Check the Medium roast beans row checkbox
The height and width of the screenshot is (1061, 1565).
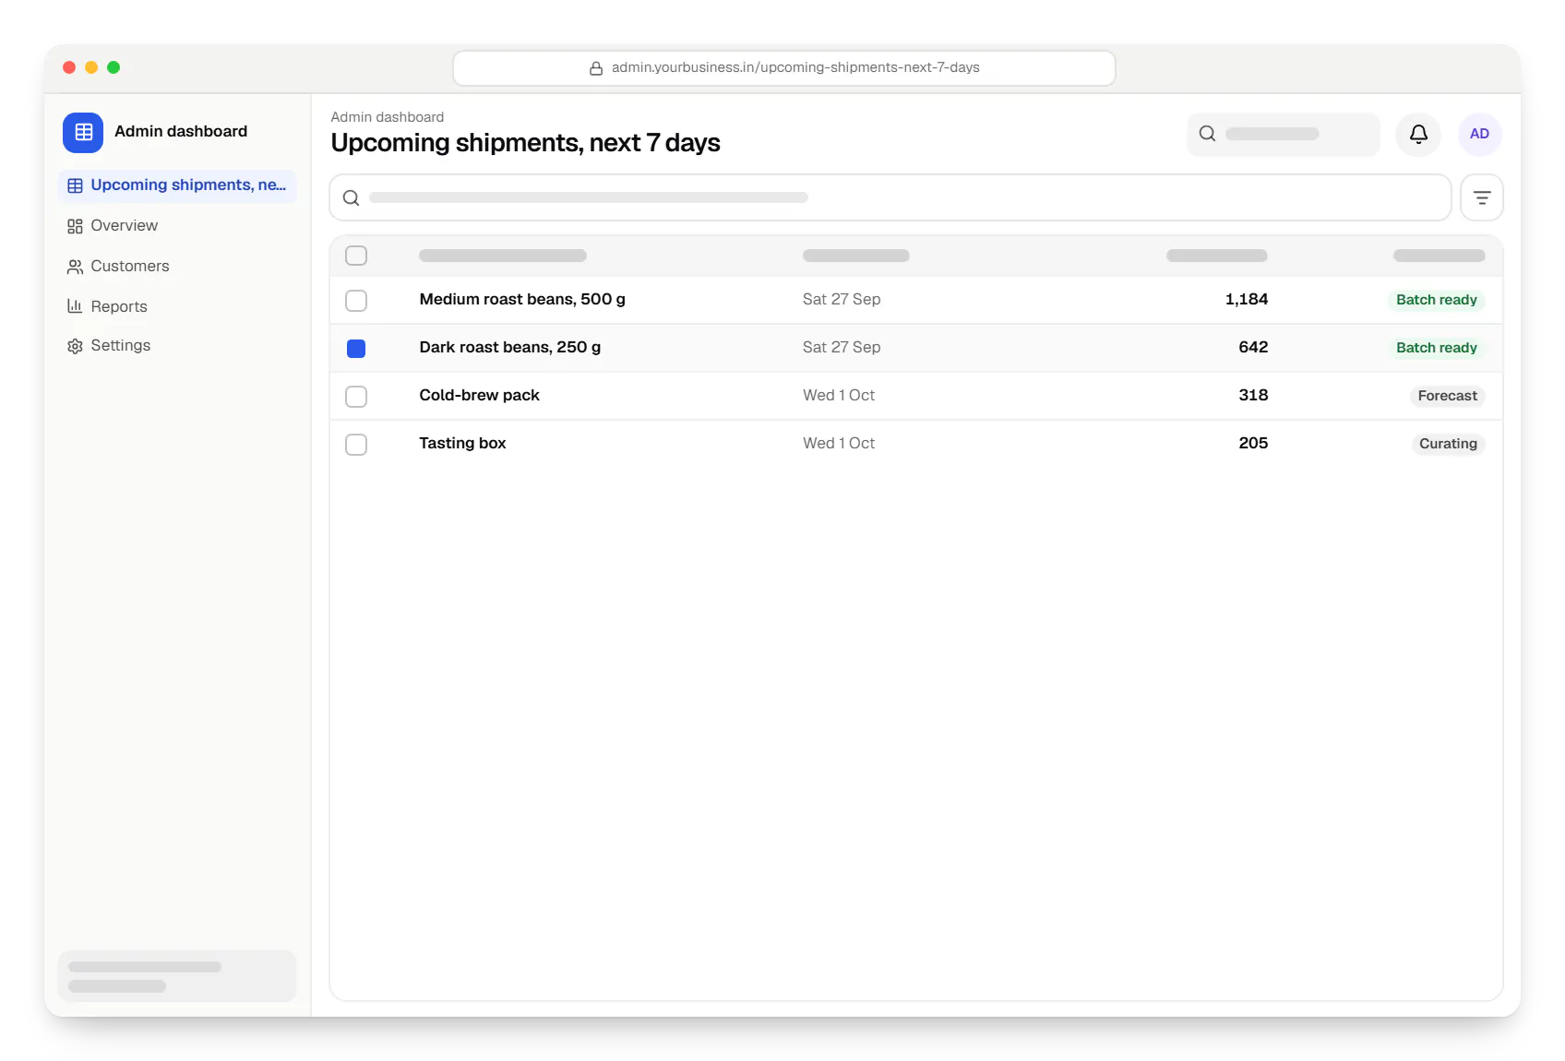[356, 301]
